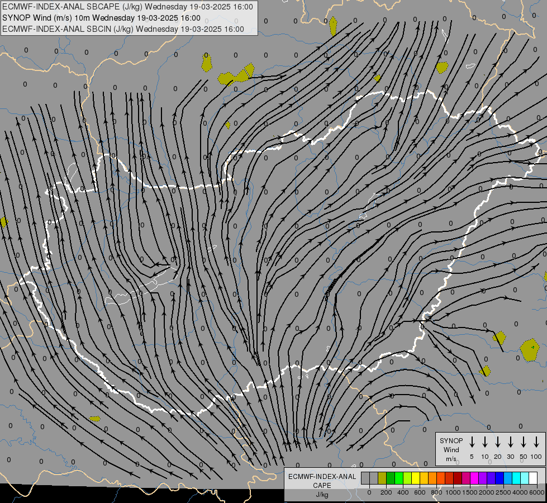
Task: Pick the dark green CAPE colorbar swatch
Action: point(391,478)
